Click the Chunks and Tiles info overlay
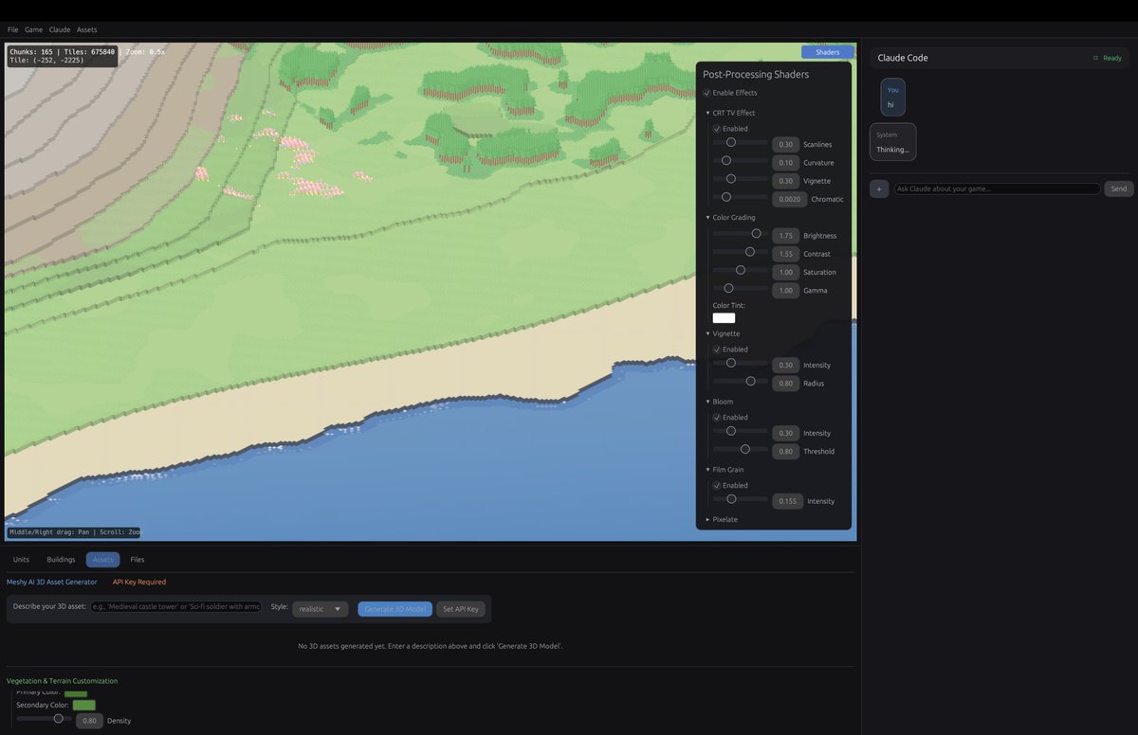 [63, 55]
